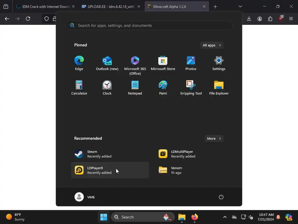
Task: Go back in Firefox
Action: click(7, 19)
